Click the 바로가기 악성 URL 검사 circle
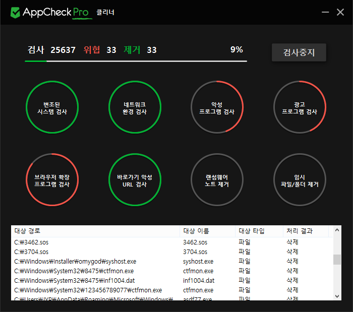The width and height of the screenshot is (353, 312). pos(135,180)
